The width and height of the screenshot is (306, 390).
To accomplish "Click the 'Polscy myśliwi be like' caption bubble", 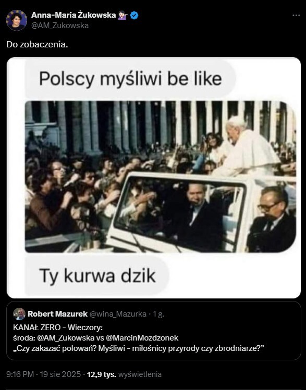I will [130, 79].
